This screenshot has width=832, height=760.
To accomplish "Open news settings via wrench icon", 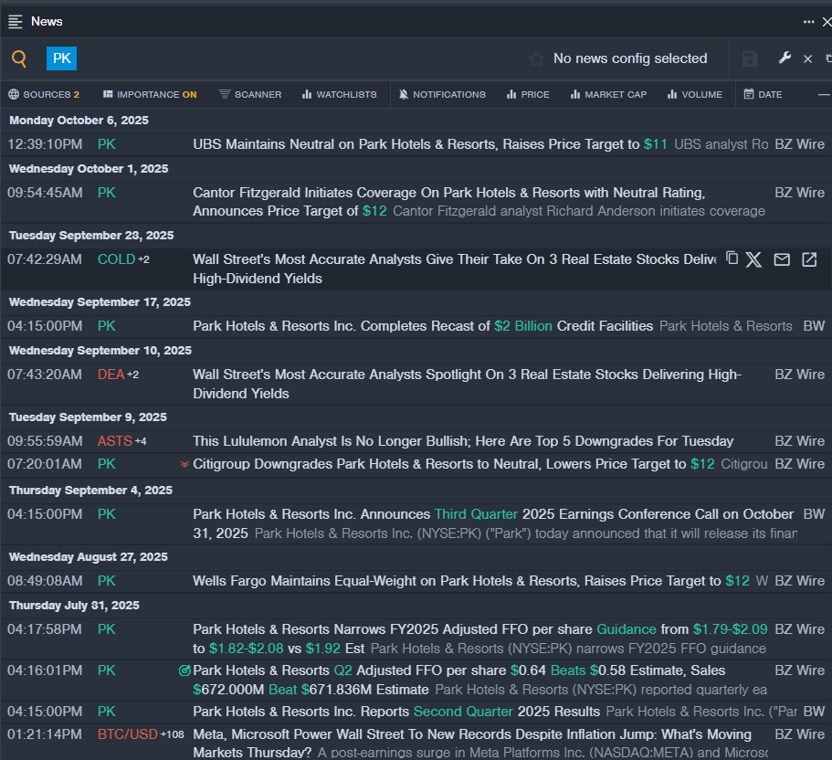I will (785, 58).
